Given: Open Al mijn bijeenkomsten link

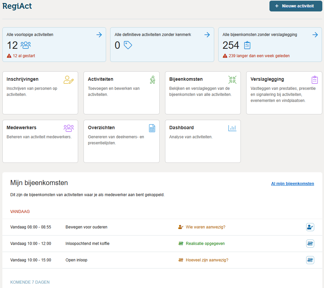Looking at the screenshot, I should click(292, 184).
